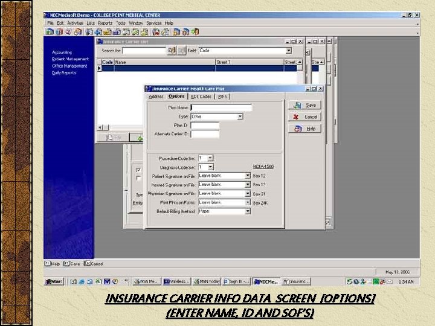The width and height of the screenshot is (435, 326).
Task: Click the disk icon on Save button
Action: point(297,105)
